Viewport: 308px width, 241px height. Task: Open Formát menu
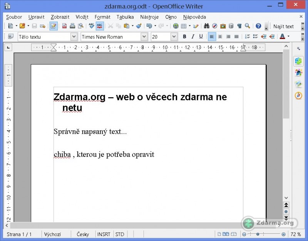click(102, 17)
